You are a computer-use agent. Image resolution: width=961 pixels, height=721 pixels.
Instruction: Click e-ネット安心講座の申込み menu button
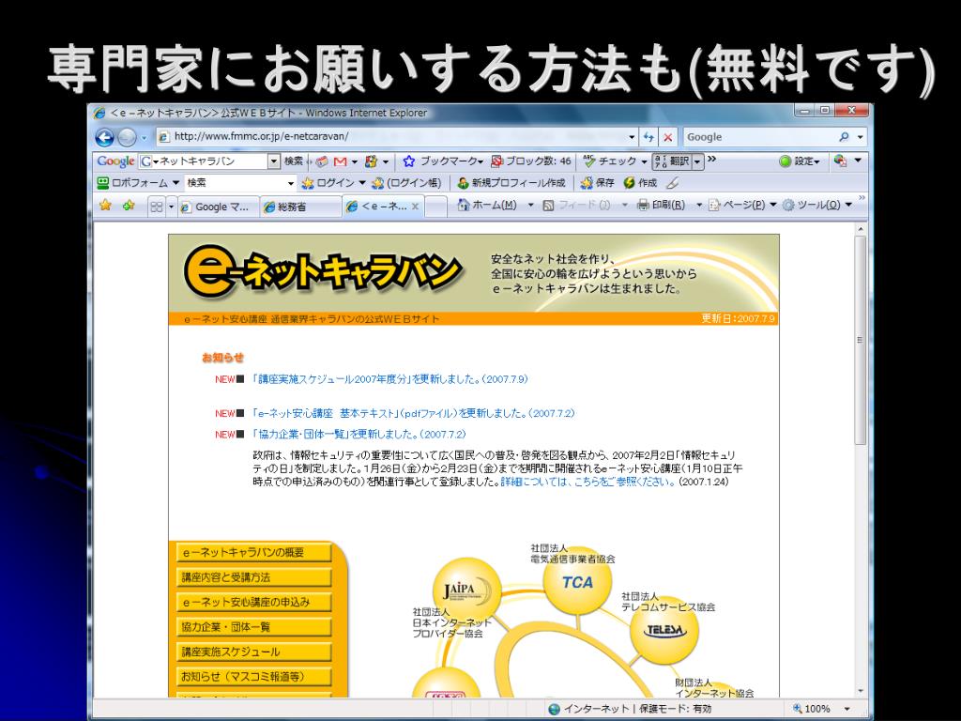253,602
